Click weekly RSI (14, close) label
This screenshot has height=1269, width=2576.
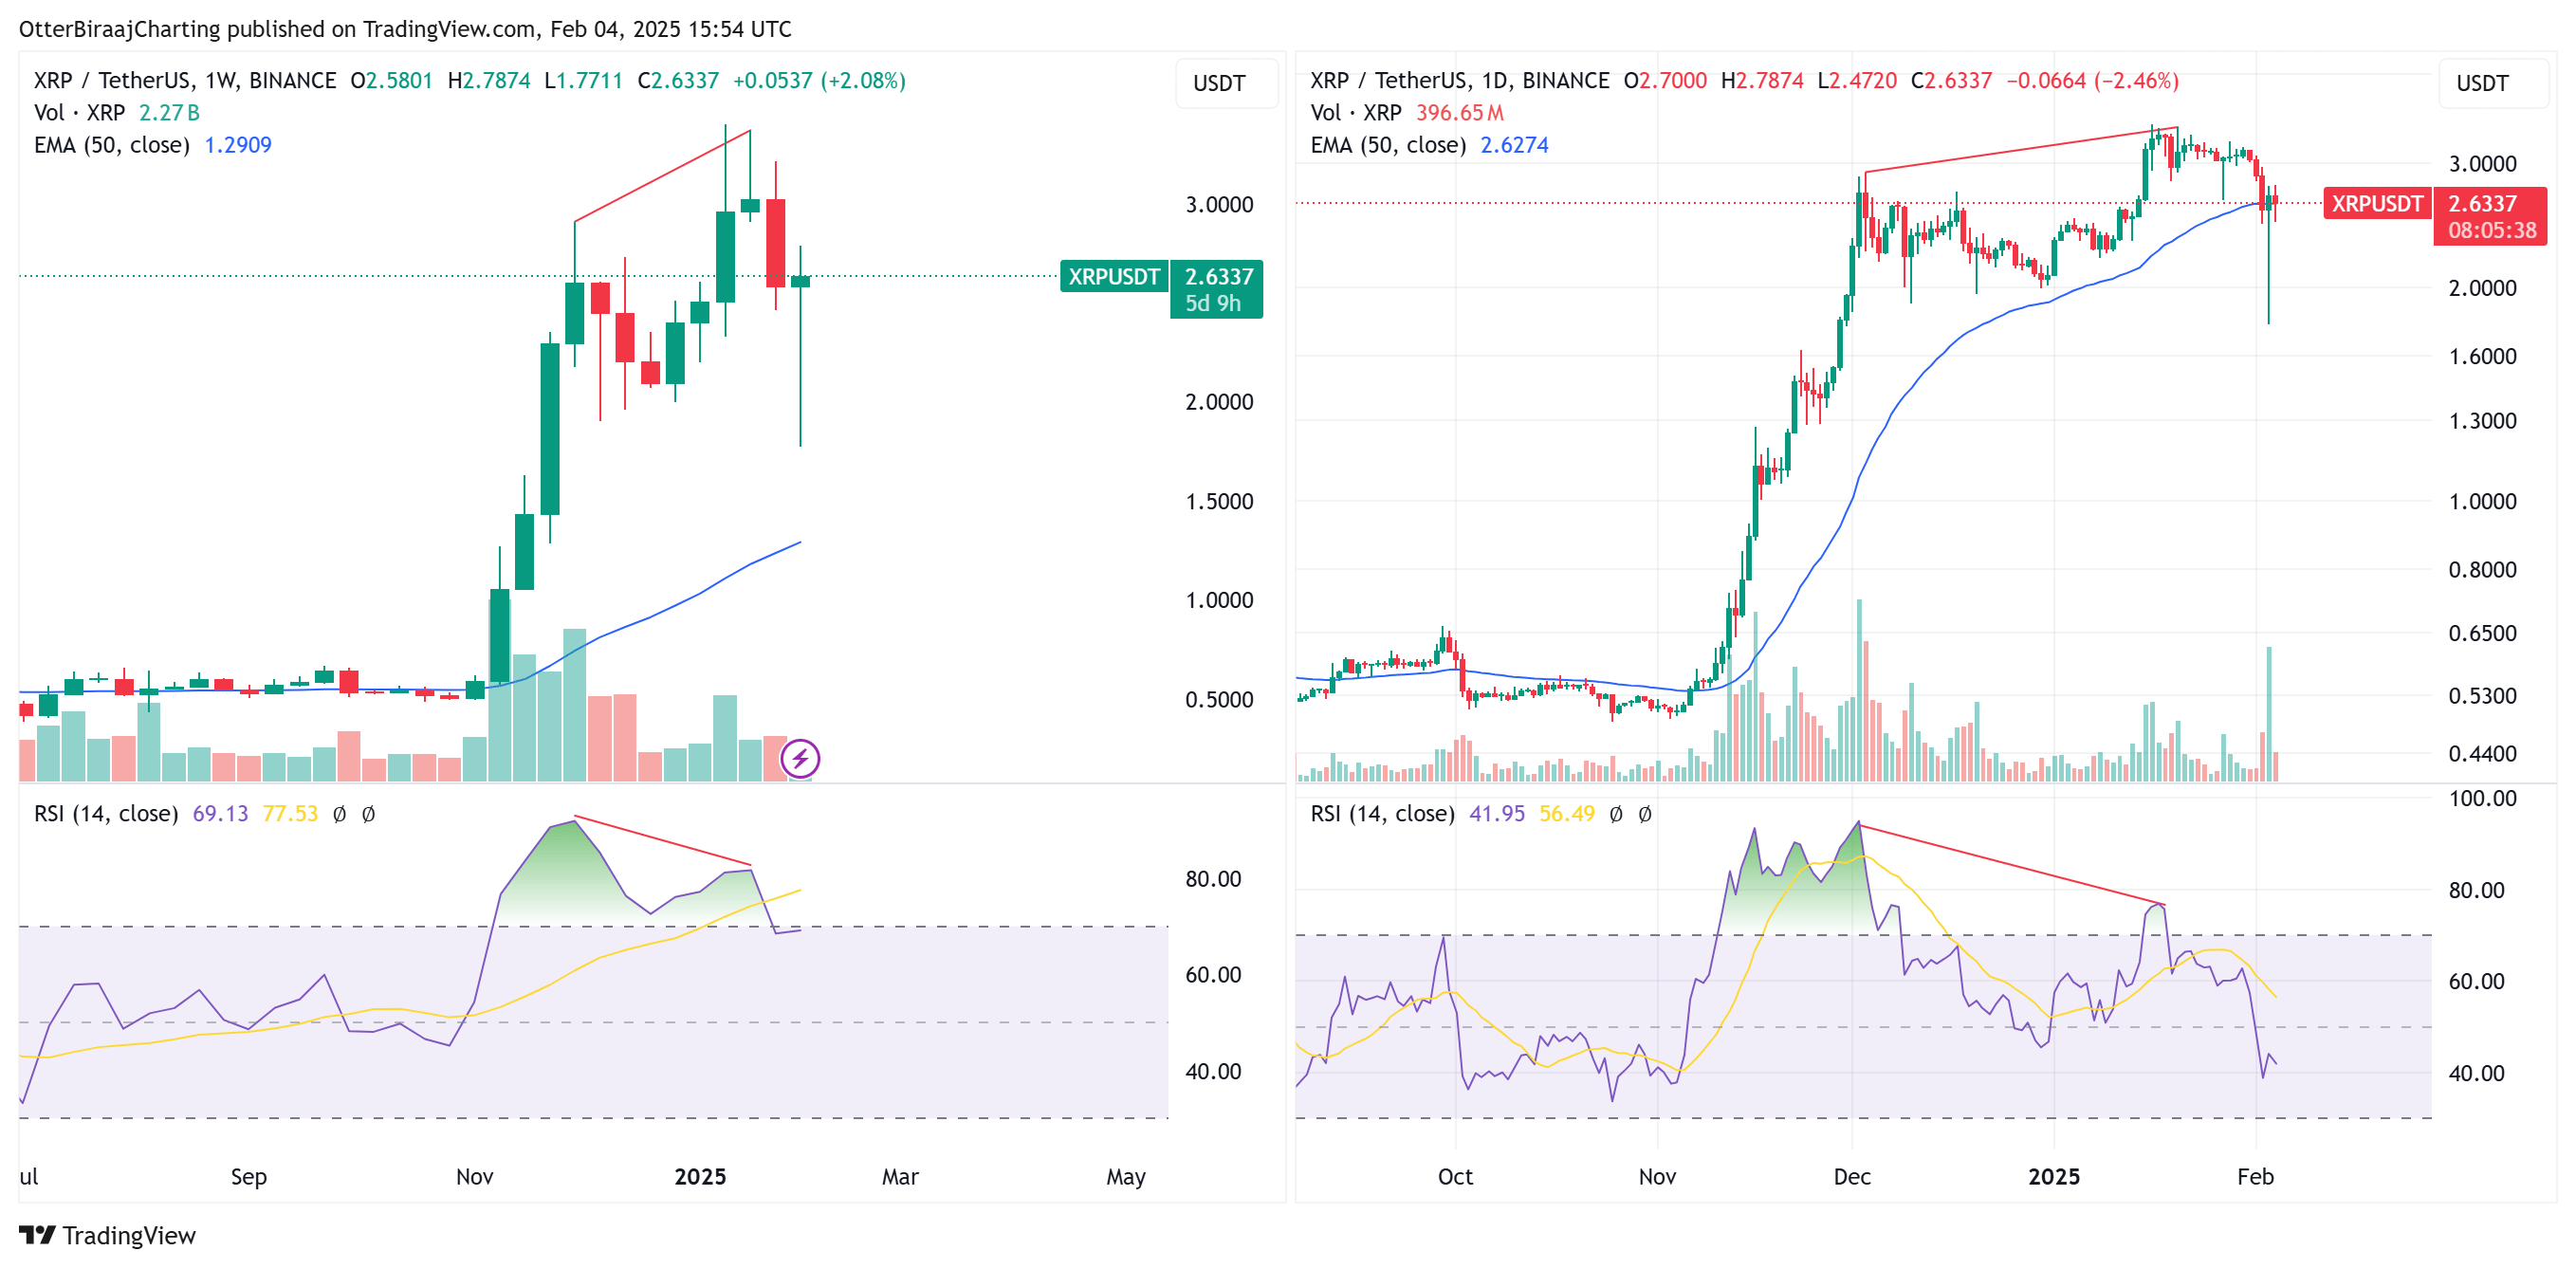tap(106, 813)
